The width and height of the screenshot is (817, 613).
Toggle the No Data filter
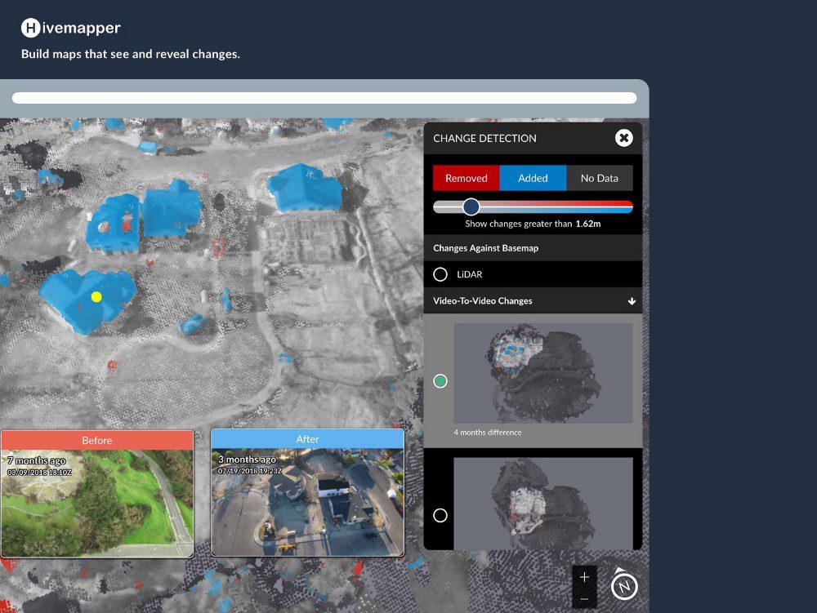click(600, 178)
